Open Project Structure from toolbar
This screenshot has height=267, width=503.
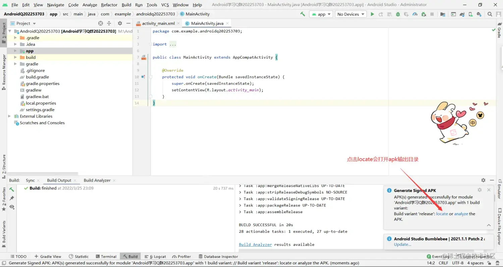click(443, 14)
